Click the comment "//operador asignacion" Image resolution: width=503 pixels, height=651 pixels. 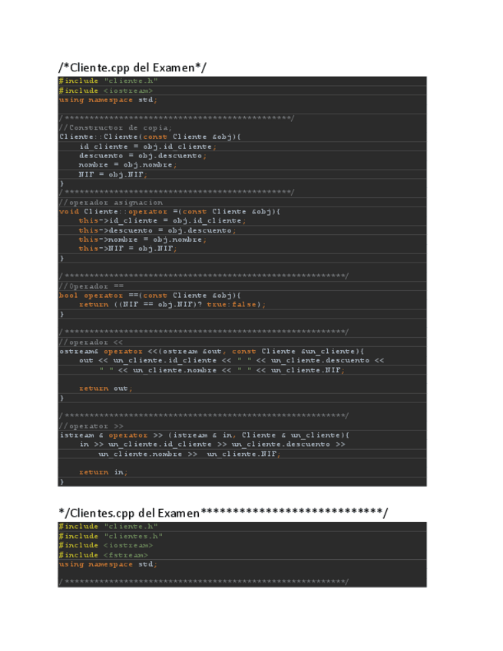(111, 202)
